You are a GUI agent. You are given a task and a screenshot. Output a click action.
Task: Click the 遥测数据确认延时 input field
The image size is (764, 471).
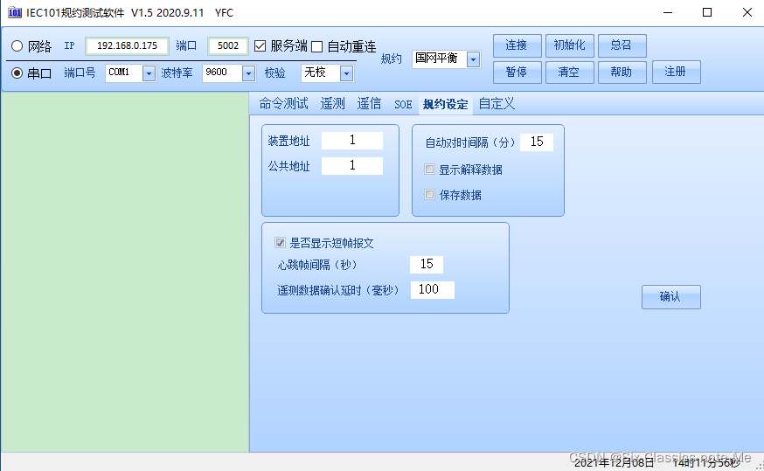(432, 289)
